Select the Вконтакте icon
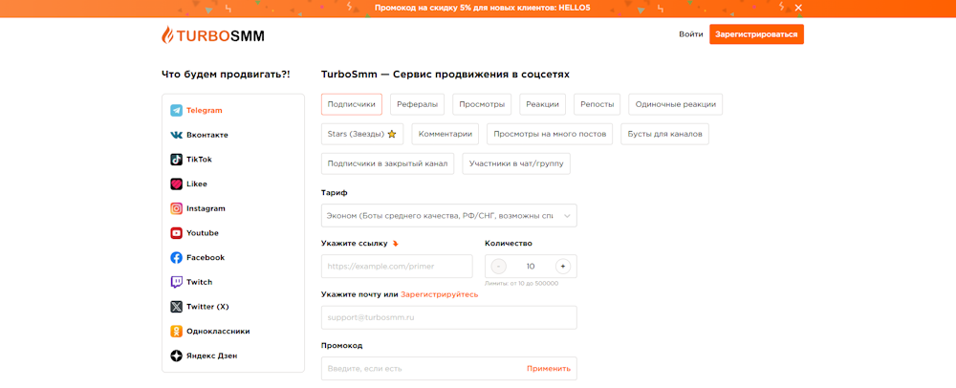This screenshot has width=956, height=388. (x=176, y=135)
